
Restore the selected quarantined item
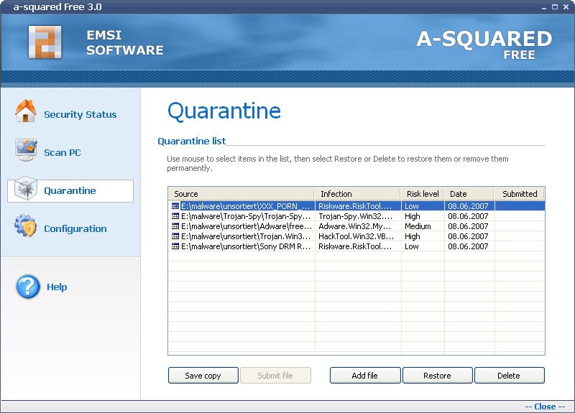pos(437,376)
